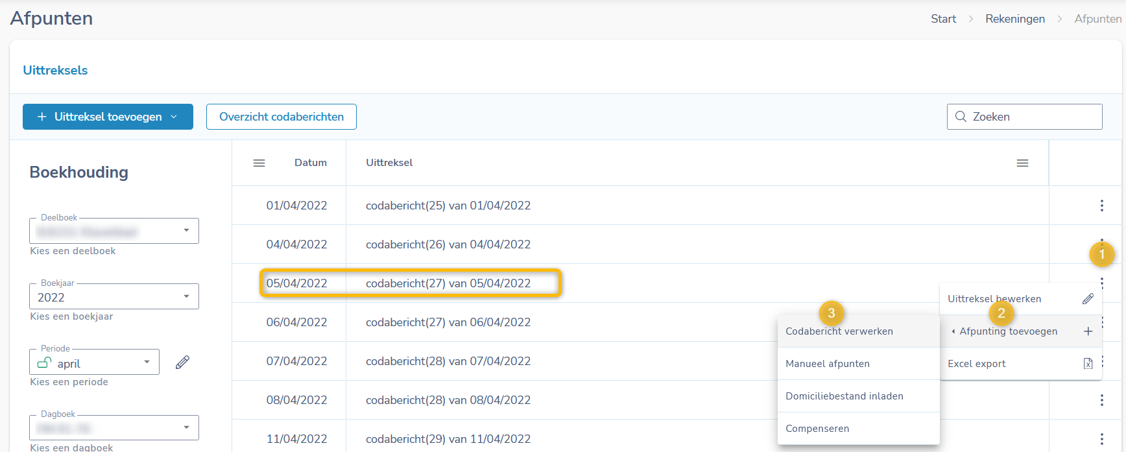
Task: Click the Excel file icon beside Excel export
Action: click(x=1088, y=364)
